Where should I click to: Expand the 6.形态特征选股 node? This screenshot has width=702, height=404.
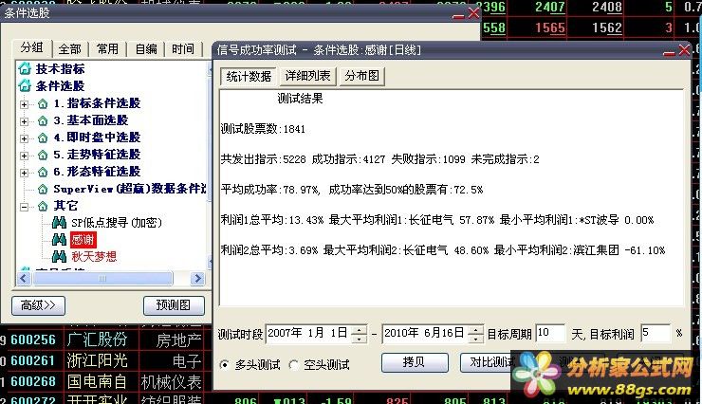pos(24,173)
